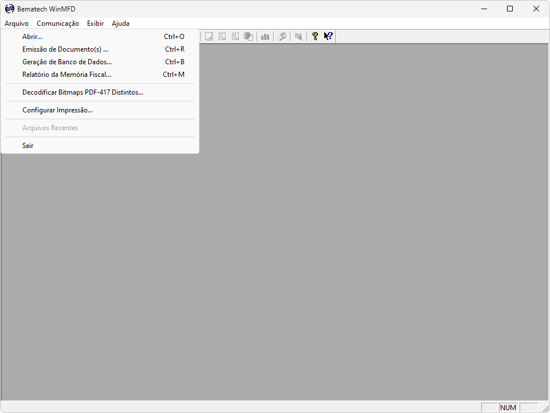Viewport: 550px width, 413px height.
Task: Select Emissão de Documento(s) ... menu entry
Action: click(x=100, y=49)
